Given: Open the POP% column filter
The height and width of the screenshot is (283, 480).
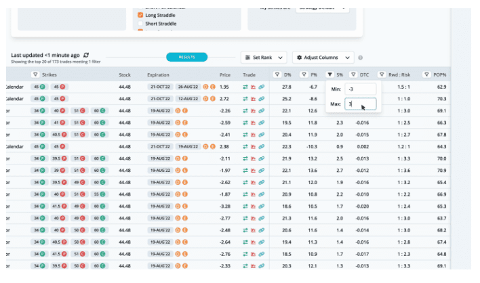Looking at the screenshot, I should [426, 74].
